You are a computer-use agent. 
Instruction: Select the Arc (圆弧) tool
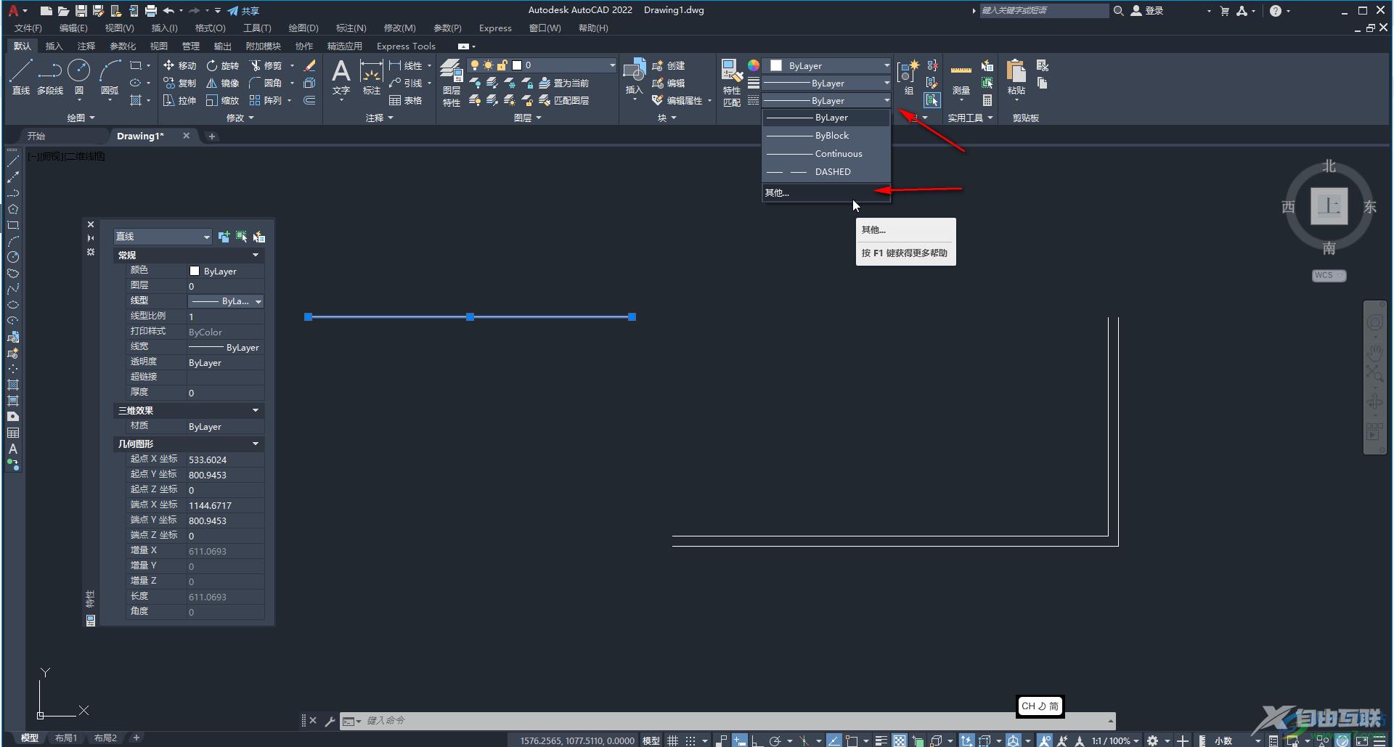click(x=110, y=76)
